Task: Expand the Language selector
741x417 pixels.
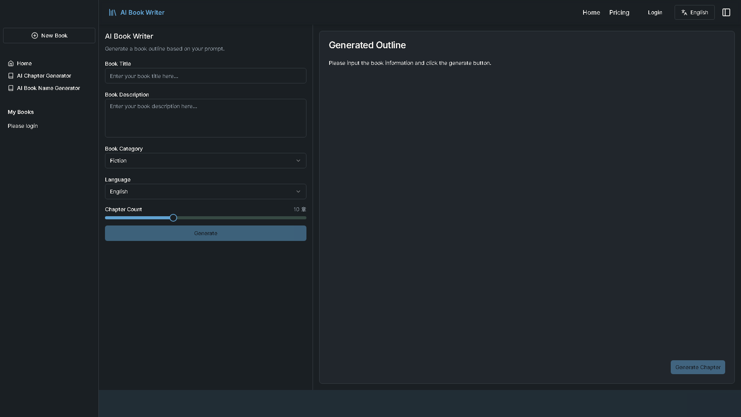Action: click(x=205, y=192)
